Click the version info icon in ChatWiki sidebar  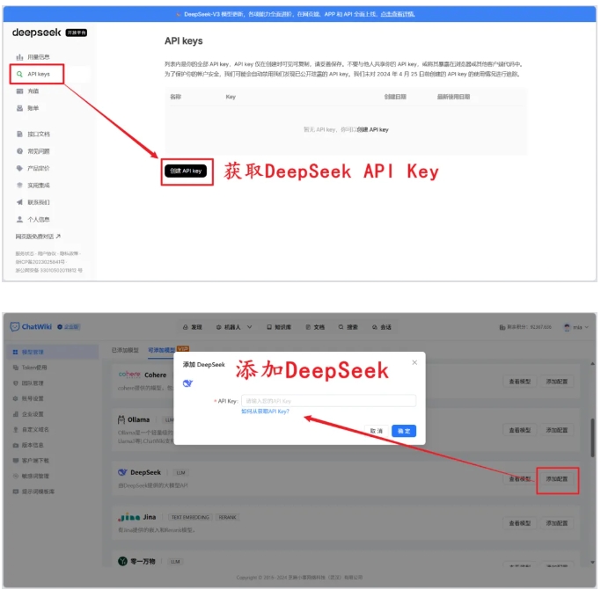click(x=15, y=445)
